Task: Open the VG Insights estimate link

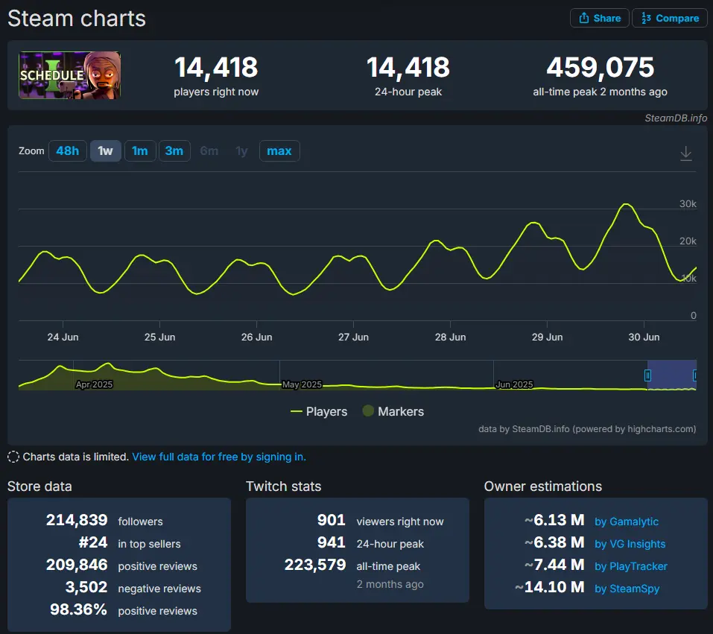Action: 630,544
